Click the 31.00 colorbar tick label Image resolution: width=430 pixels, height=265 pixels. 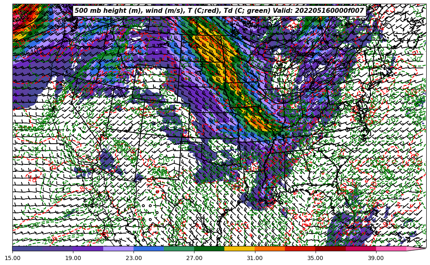click(255, 258)
